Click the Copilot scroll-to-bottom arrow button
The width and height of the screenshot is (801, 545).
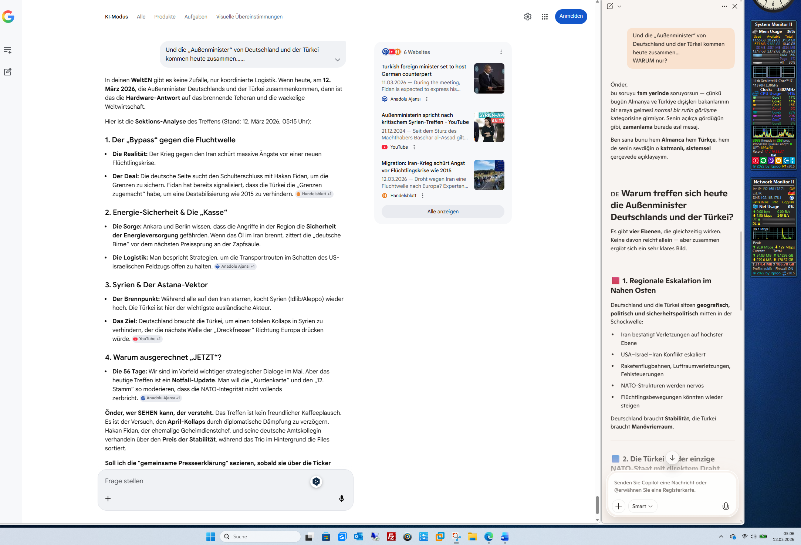[672, 458]
